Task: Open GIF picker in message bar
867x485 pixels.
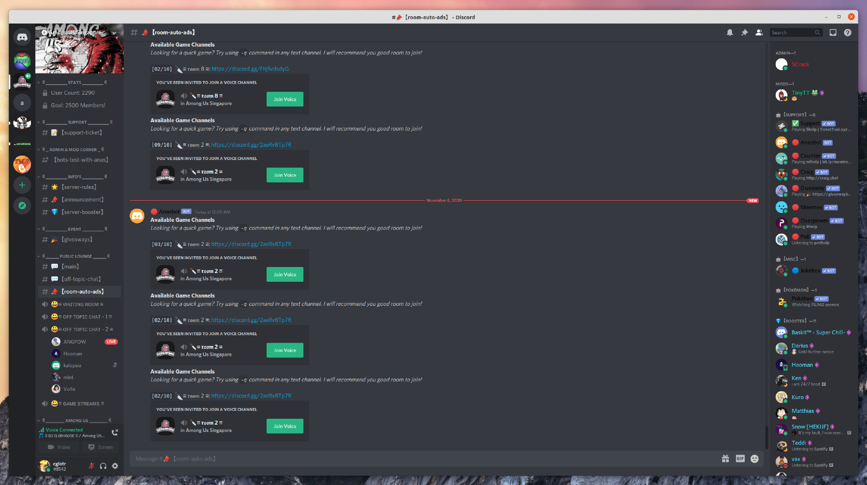Action: point(740,458)
